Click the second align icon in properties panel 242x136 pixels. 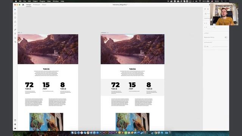(208, 9)
